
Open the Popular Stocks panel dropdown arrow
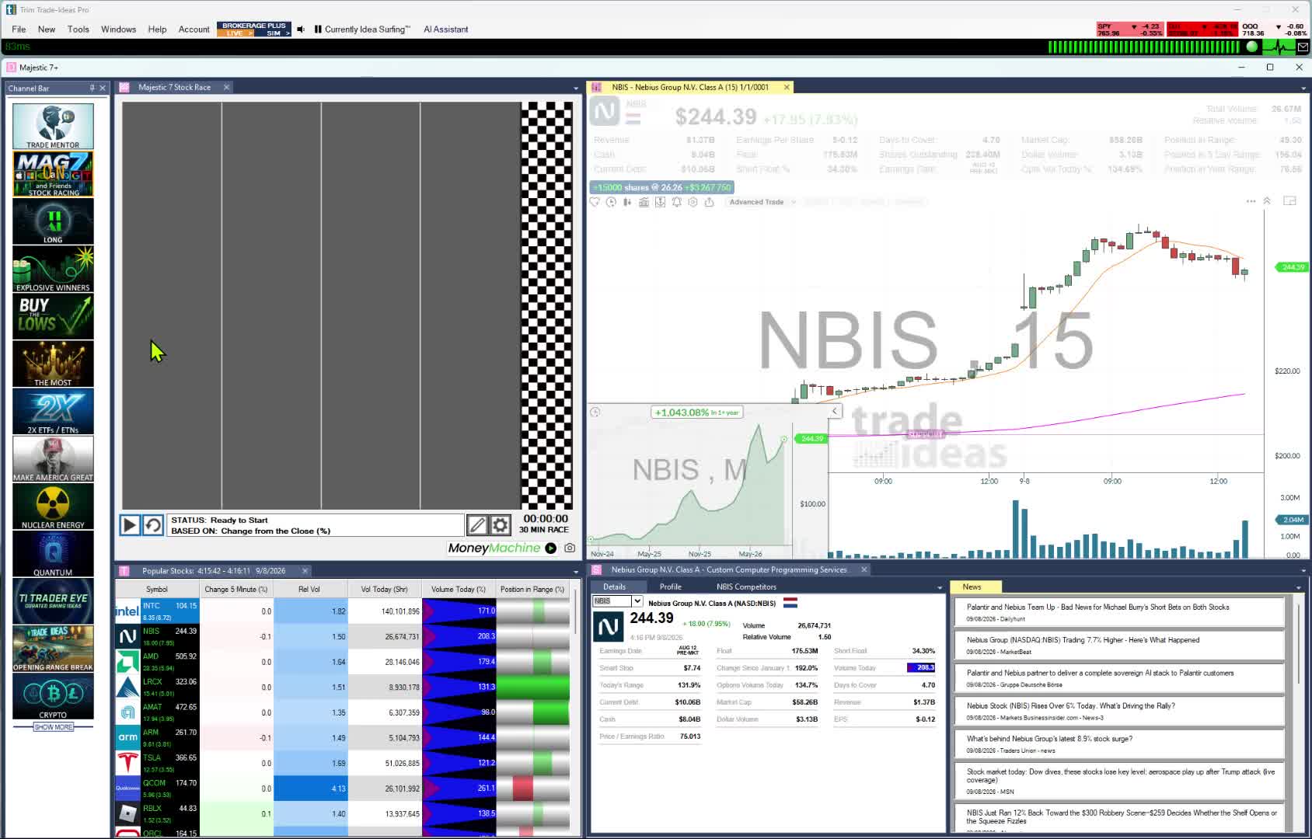pos(576,571)
